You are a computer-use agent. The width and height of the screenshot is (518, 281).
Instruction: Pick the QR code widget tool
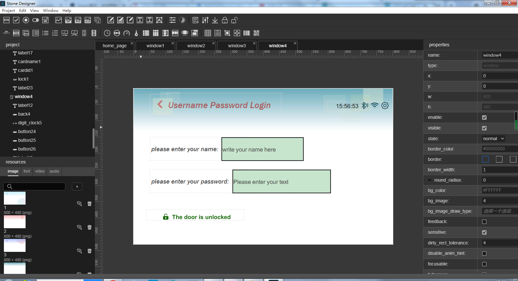tap(256, 33)
